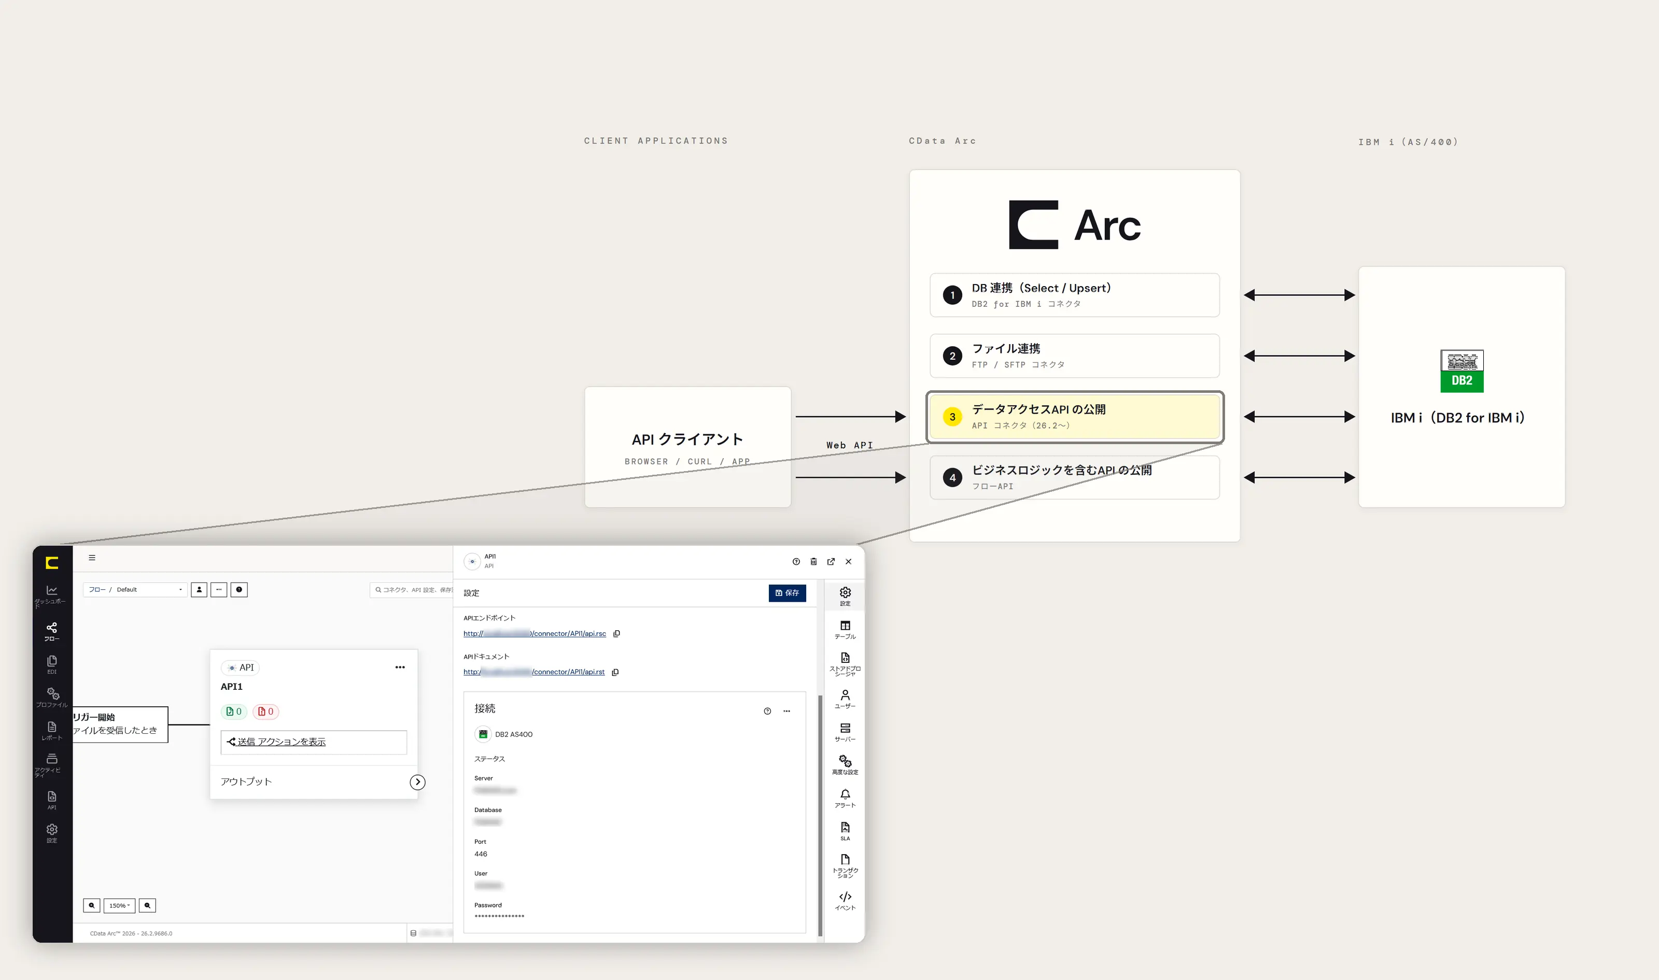Screen dimensions: 1659x980
Task: Click the help icon in API1 panel header
Action: tap(796, 561)
